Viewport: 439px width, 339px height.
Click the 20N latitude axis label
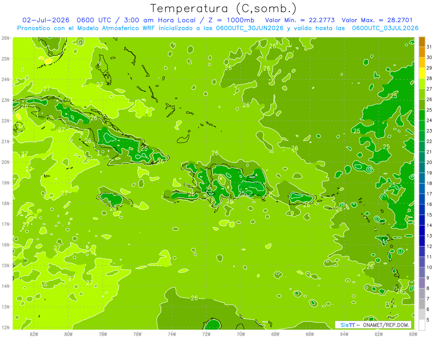[5, 162]
